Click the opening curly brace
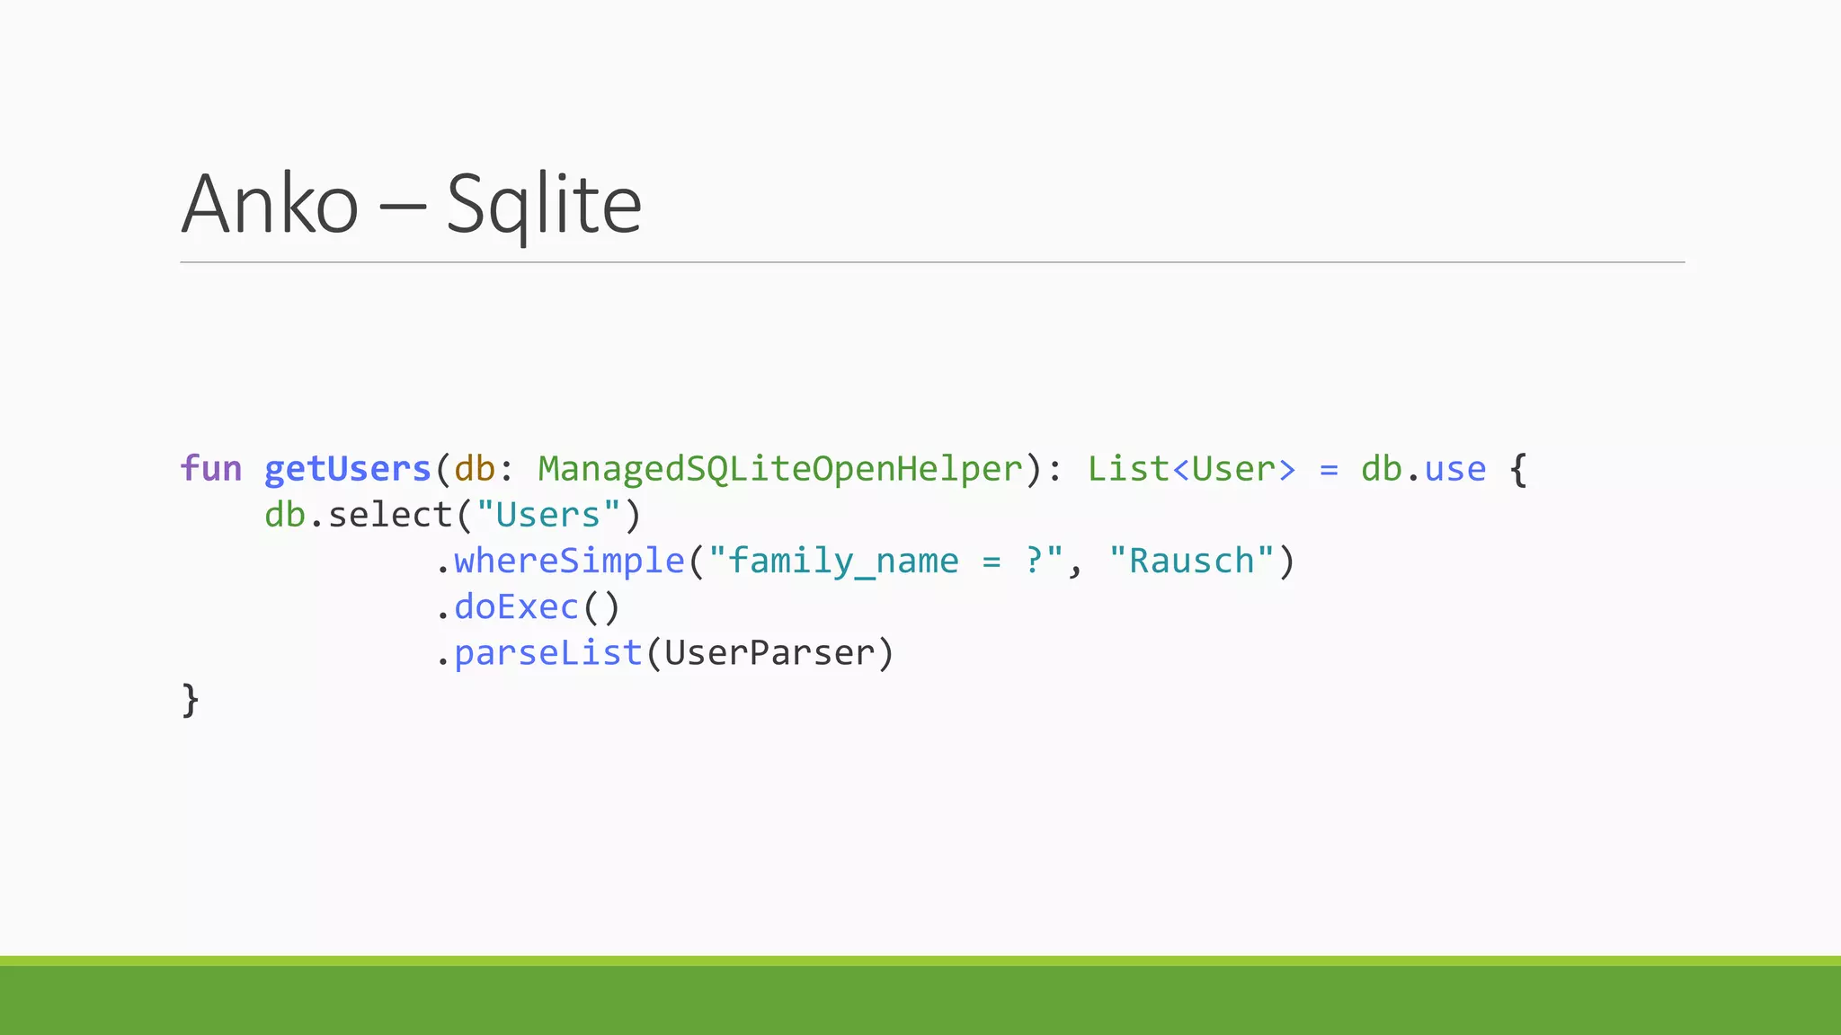The image size is (1841, 1035). [1518, 469]
